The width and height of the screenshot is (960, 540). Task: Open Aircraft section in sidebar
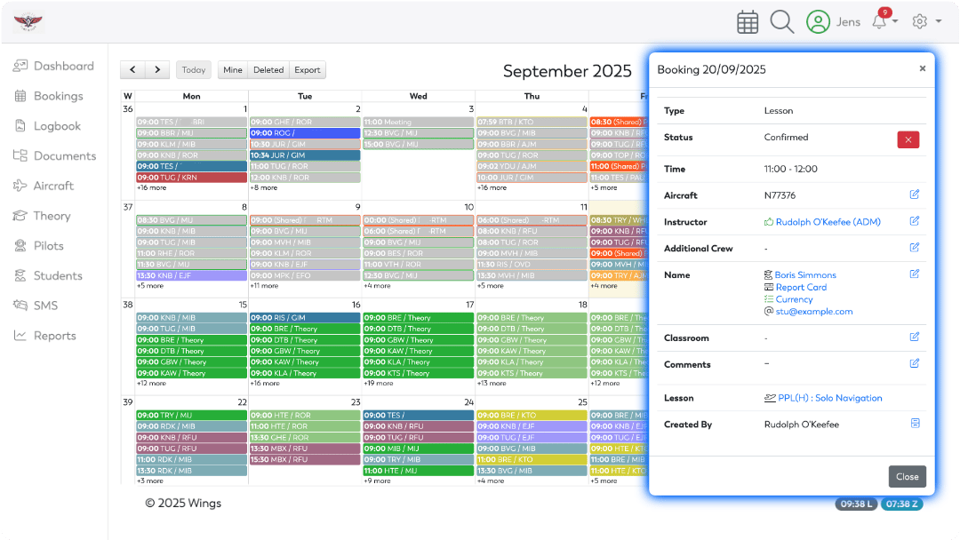pyautogui.click(x=53, y=186)
